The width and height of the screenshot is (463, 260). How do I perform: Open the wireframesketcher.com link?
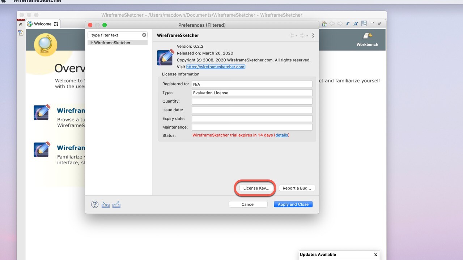[215, 67]
